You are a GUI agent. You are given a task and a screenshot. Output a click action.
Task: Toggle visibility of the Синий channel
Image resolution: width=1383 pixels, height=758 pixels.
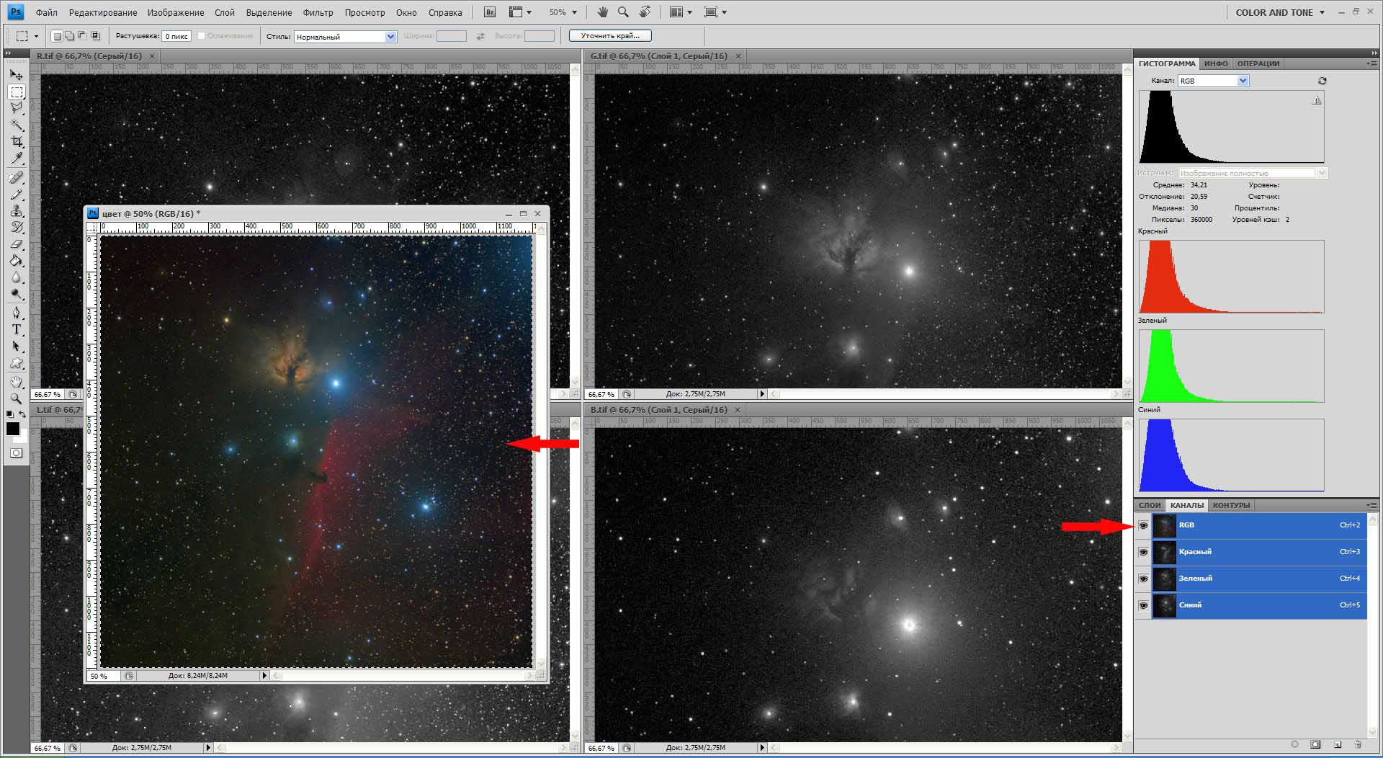(x=1143, y=605)
